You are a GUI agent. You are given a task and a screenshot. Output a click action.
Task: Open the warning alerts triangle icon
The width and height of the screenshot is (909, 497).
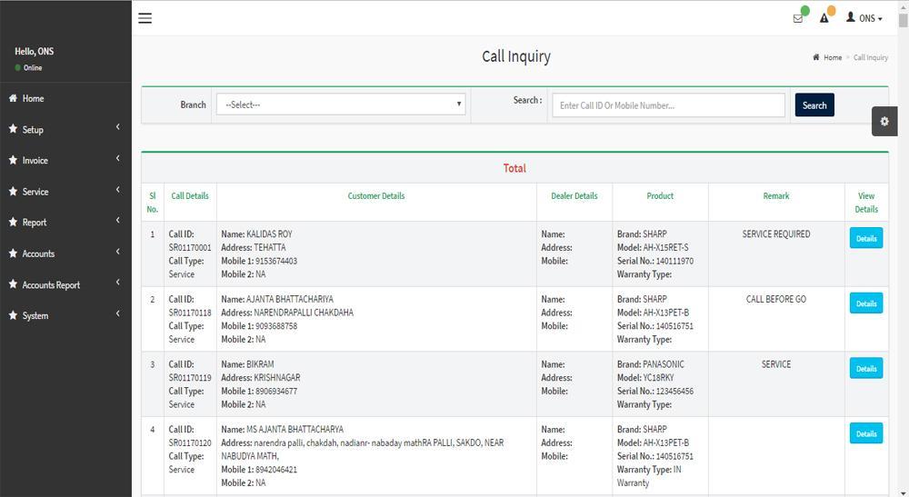coord(824,18)
